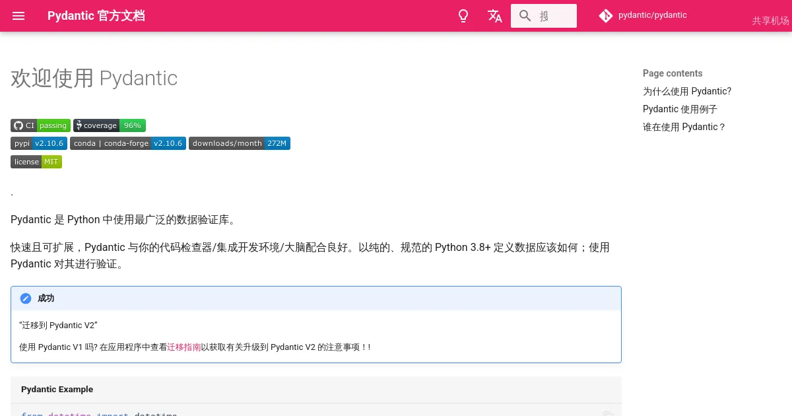The image size is (792, 416).
Task: Click the site title Pydantic 官方文档
Action: point(96,16)
